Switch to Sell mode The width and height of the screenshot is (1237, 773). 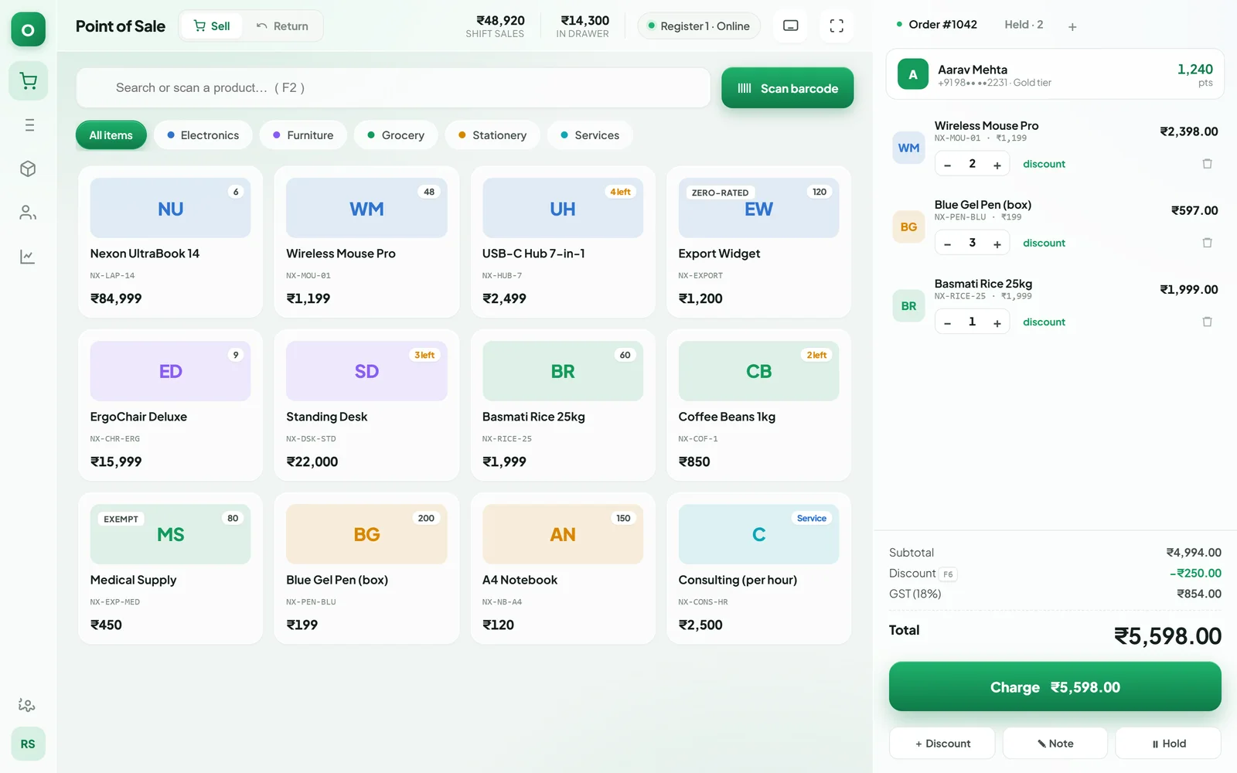(x=212, y=26)
